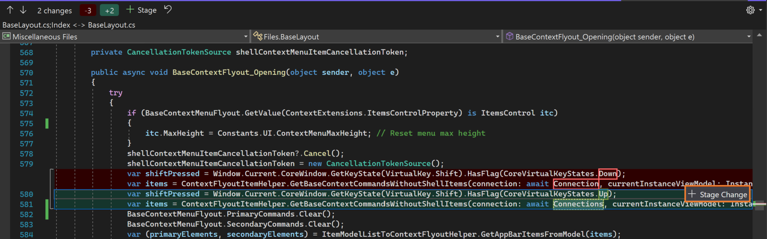
Task: Open the diff settings gear icon
Action: 751,10
